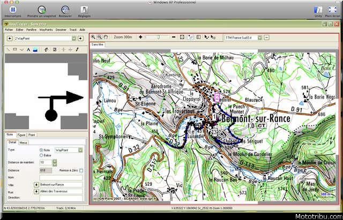This screenshot has width=343, height=220.
Task: Select the pencil tool
Action: click(77, 50)
